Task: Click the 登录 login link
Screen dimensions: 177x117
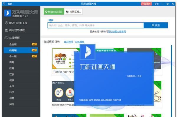Action: 156,4
